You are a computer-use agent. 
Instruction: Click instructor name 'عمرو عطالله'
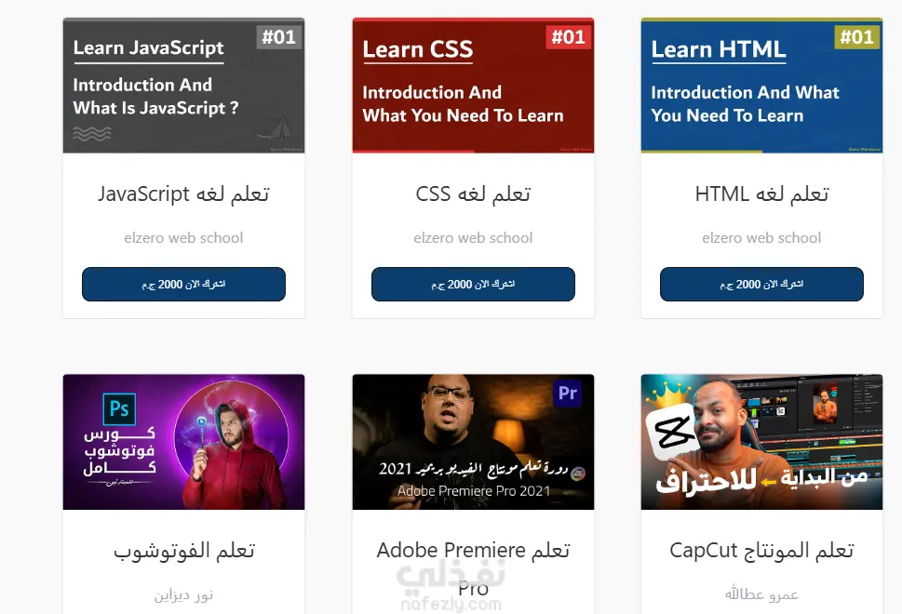[x=761, y=594]
